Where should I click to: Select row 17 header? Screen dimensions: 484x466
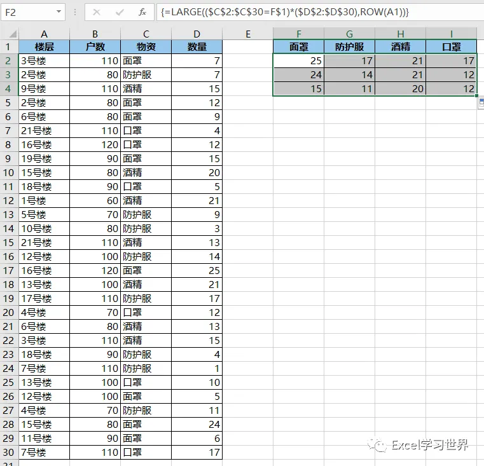tap(8, 271)
